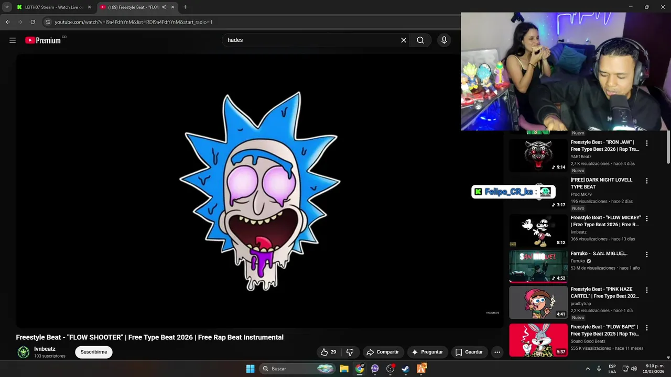Image resolution: width=671 pixels, height=377 pixels.
Task: Open a new browser tab
Action: tap(185, 7)
